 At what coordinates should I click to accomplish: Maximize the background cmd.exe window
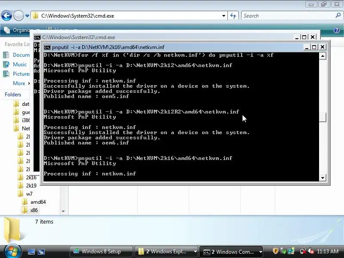pos(304,37)
